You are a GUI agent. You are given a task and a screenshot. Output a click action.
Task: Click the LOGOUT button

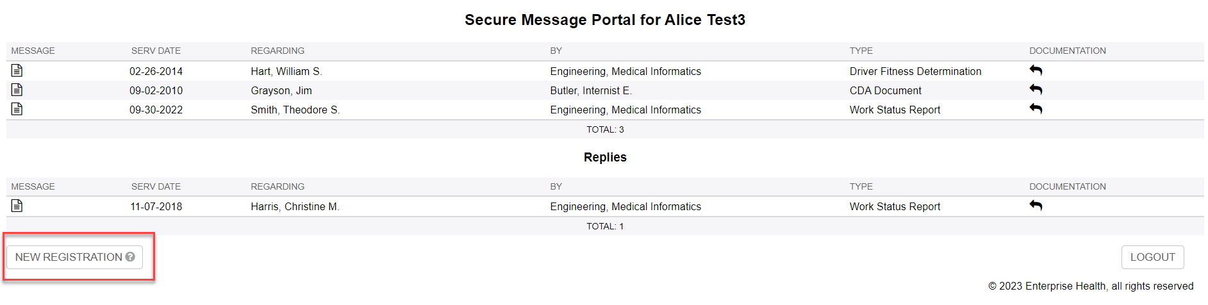coord(1152,257)
